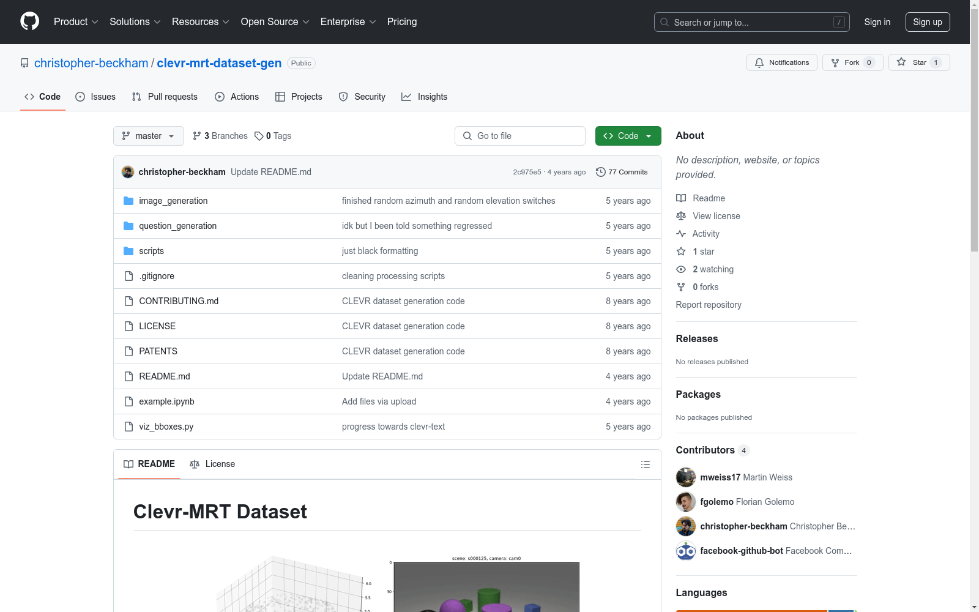Viewport: 979px width, 612px height.
Task: Click the fork icon in Fork button
Action: [x=835, y=62]
